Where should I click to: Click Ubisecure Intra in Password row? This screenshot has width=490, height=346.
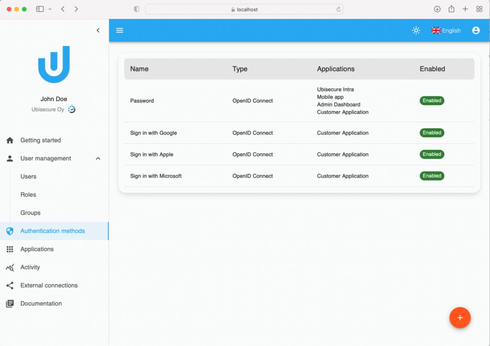pyautogui.click(x=335, y=89)
